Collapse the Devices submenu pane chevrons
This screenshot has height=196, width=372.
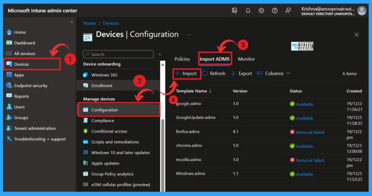pyautogui.click(x=160, y=54)
